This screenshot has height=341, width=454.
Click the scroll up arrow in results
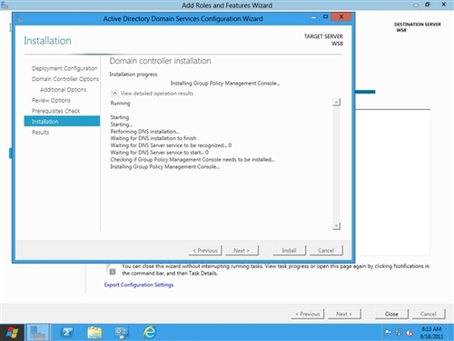[x=336, y=102]
